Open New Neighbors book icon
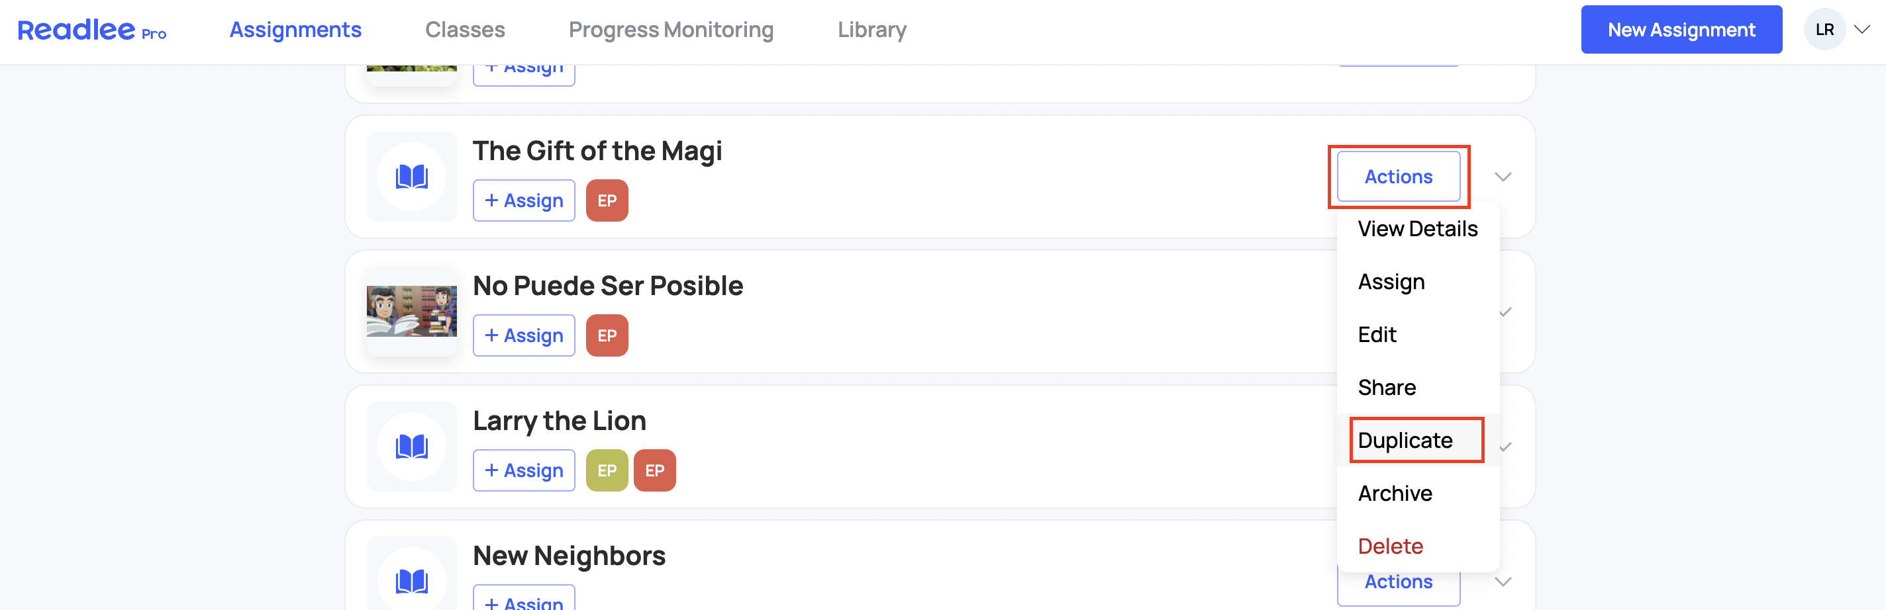1886x610 pixels. [411, 581]
